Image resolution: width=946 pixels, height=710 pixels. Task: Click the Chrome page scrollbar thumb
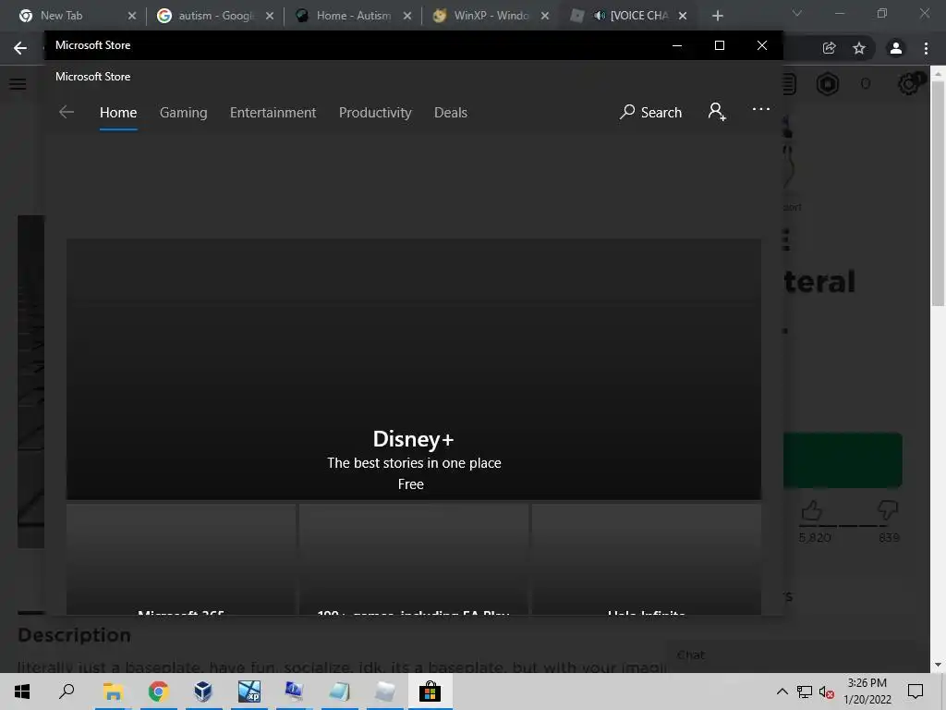point(939,193)
